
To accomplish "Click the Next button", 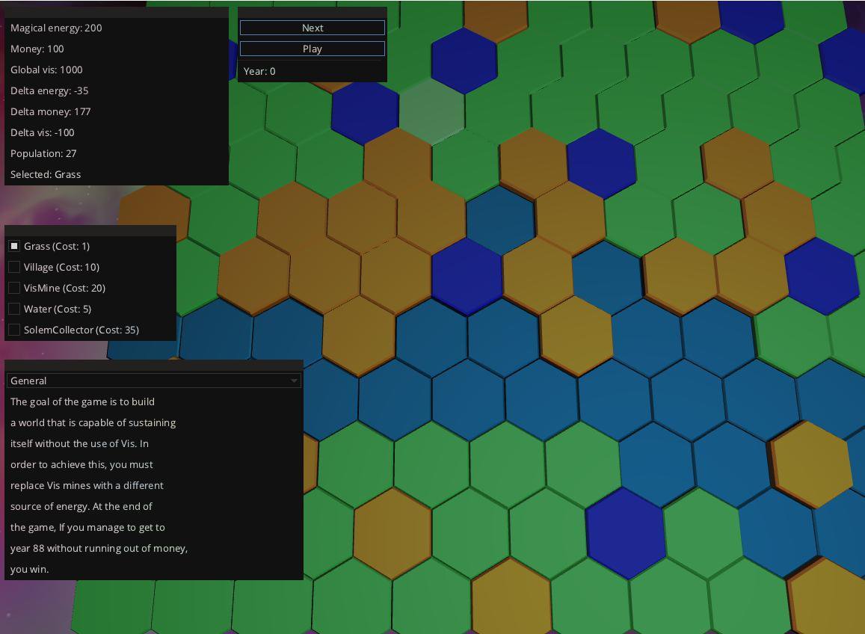I will tap(313, 28).
